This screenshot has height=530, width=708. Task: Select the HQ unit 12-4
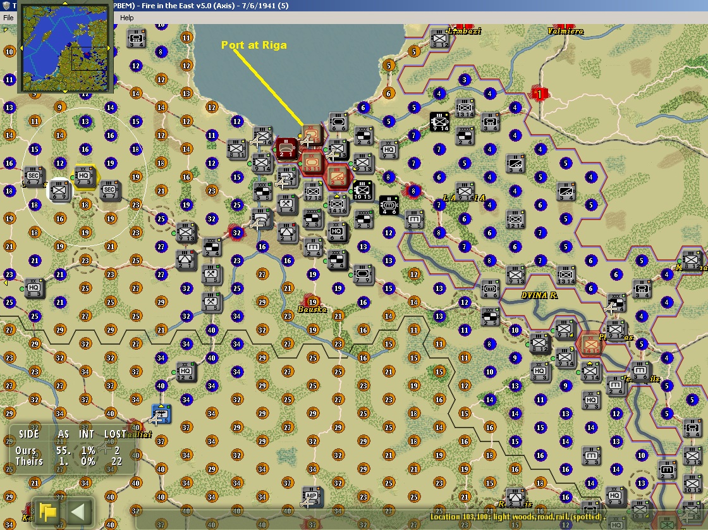pos(186,372)
